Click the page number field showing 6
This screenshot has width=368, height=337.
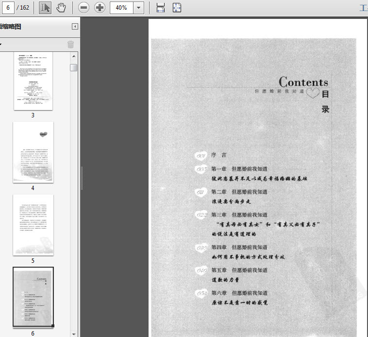8,8
